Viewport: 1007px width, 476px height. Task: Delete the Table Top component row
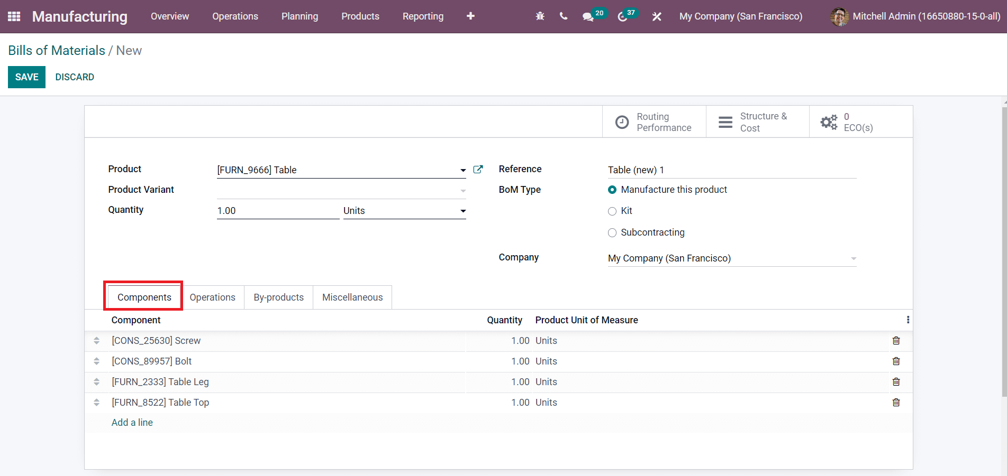[896, 403]
